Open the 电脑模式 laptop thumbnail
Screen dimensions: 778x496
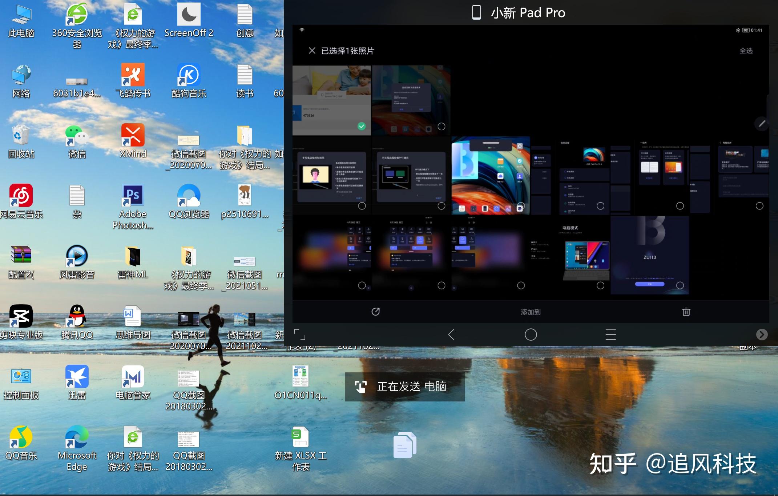tap(570, 255)
